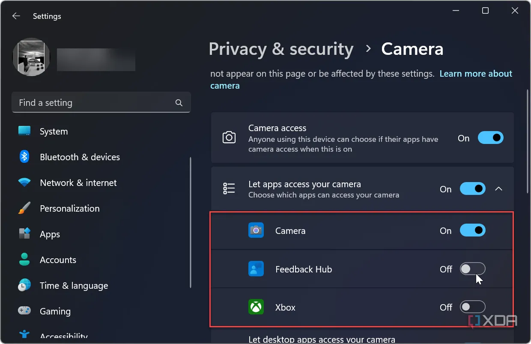This screenshot has height=344, width=531.
Task: Click the Feedback Hub row label
Action: (x=304, y=269)
